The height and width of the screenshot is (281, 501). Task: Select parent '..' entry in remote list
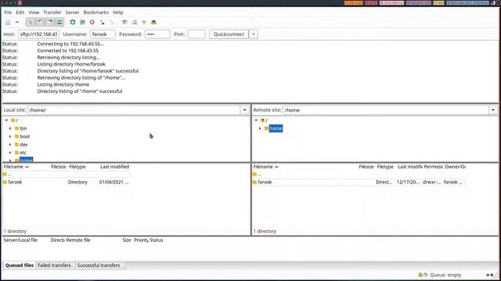359,174
